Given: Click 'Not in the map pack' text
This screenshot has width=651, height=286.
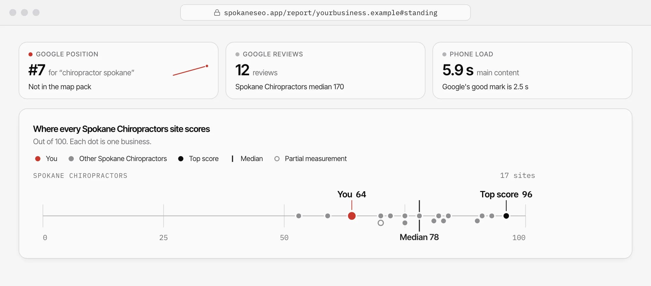Looking at the screenshot, I should point(60,87).
